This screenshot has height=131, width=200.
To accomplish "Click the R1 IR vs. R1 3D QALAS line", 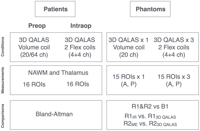I will tap(150, 116).
